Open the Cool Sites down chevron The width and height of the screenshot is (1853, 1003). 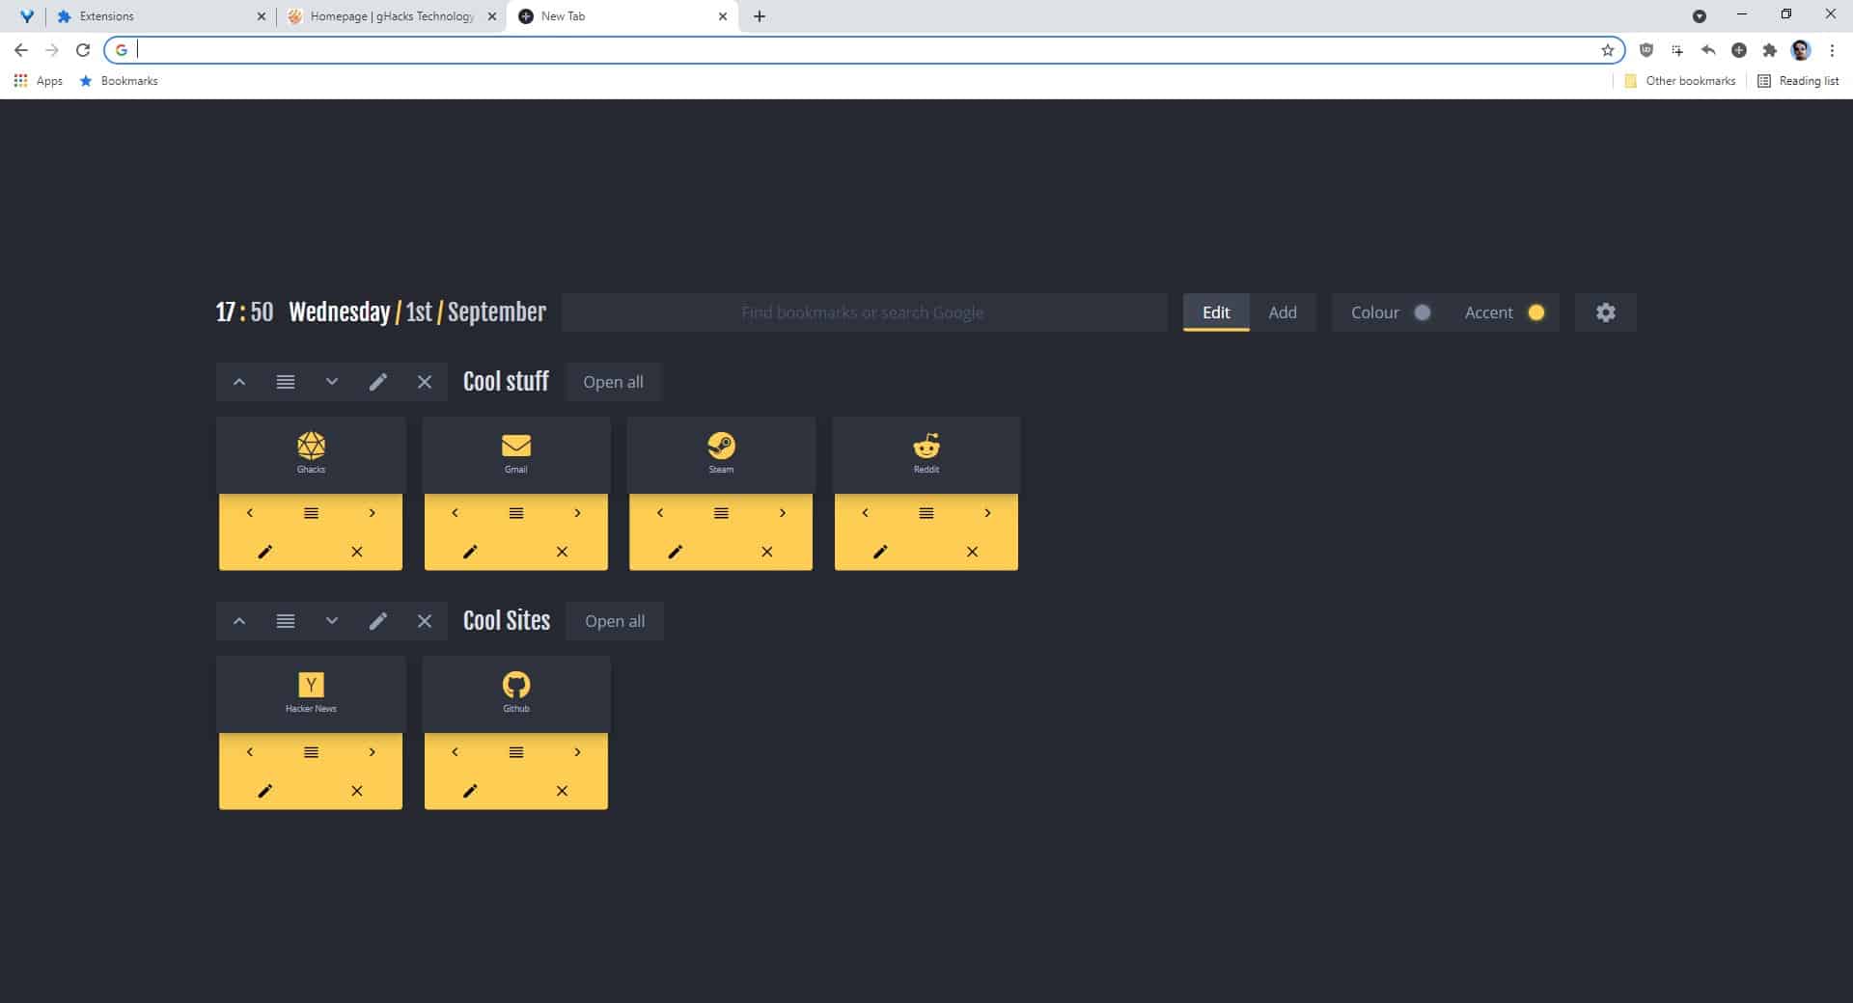(x=332, y=620)
